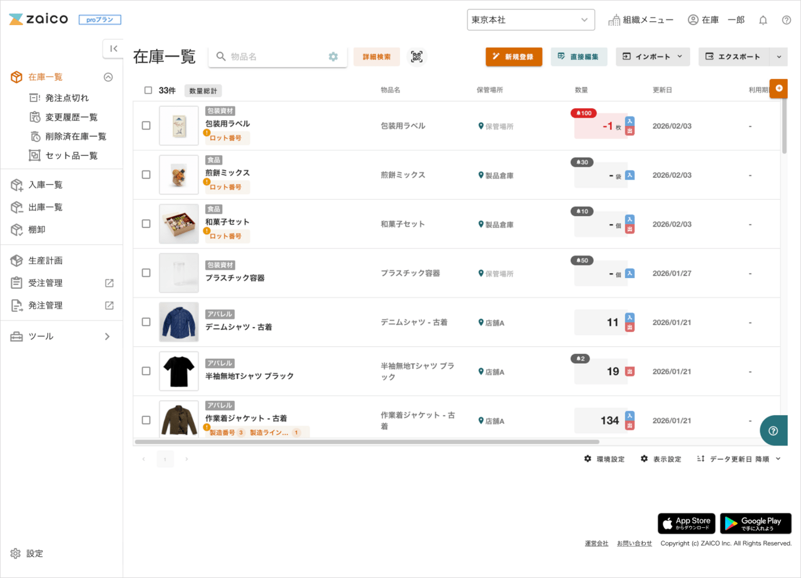Click the QR code scan icon
This screenshot has width=801, height=578.
point(417,56)
